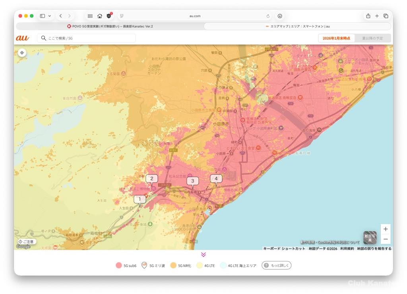Toggle 航空写真 aerial photo map view
The height and width of the screenshot is (294, 407).
[370, 238]
